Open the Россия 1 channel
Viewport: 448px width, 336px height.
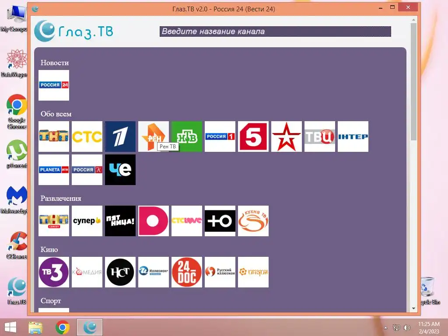pos(220,136)
